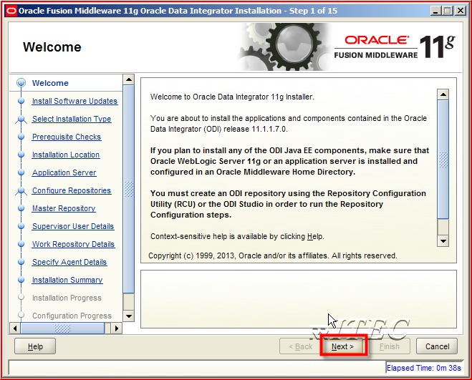This screenshot has height=380, width=472.
Task: Open the Prerequisite Checks step
Action: 67,137
